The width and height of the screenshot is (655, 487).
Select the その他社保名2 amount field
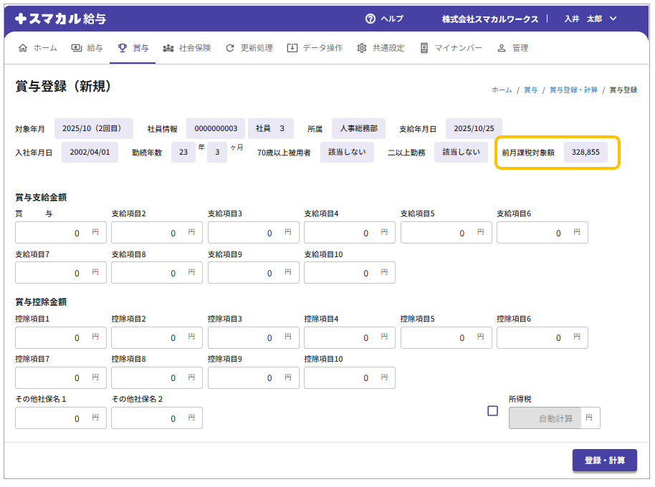[150, 418]
